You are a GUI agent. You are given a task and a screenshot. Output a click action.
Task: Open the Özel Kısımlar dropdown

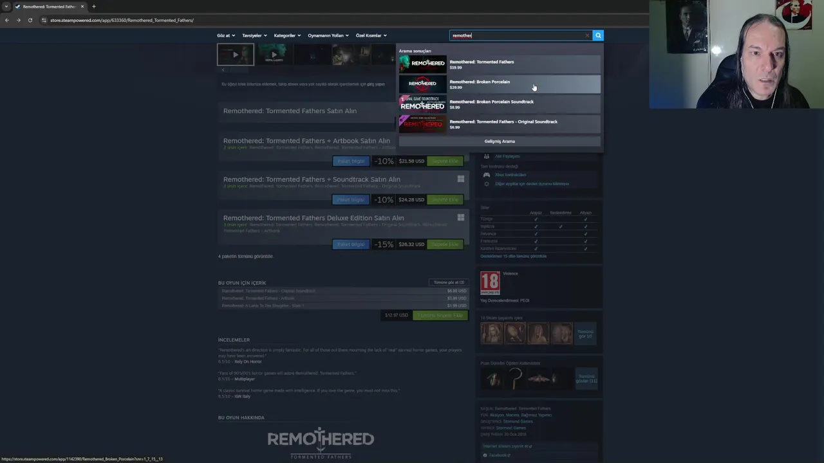click(x=371, y=35)
